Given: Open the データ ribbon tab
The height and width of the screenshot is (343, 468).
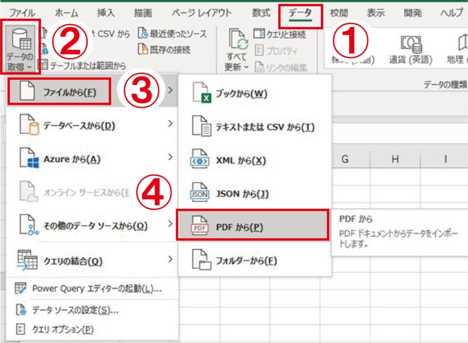Looking at the screenshot, I should coord(300,13).
